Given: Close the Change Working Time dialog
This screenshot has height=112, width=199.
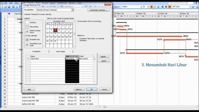Looking at the screenshot, I should coord(108,4).
